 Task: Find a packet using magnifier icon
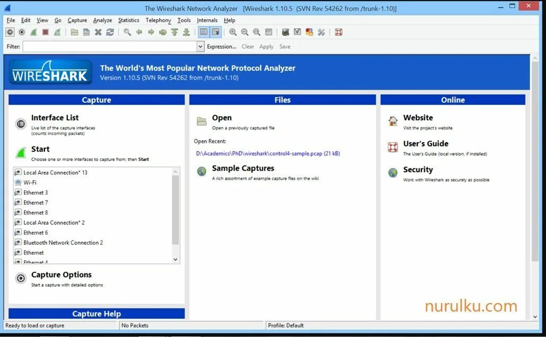click(x=127, y=32)
